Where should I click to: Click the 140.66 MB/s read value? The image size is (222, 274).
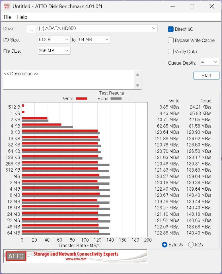(x=199, y=220)
